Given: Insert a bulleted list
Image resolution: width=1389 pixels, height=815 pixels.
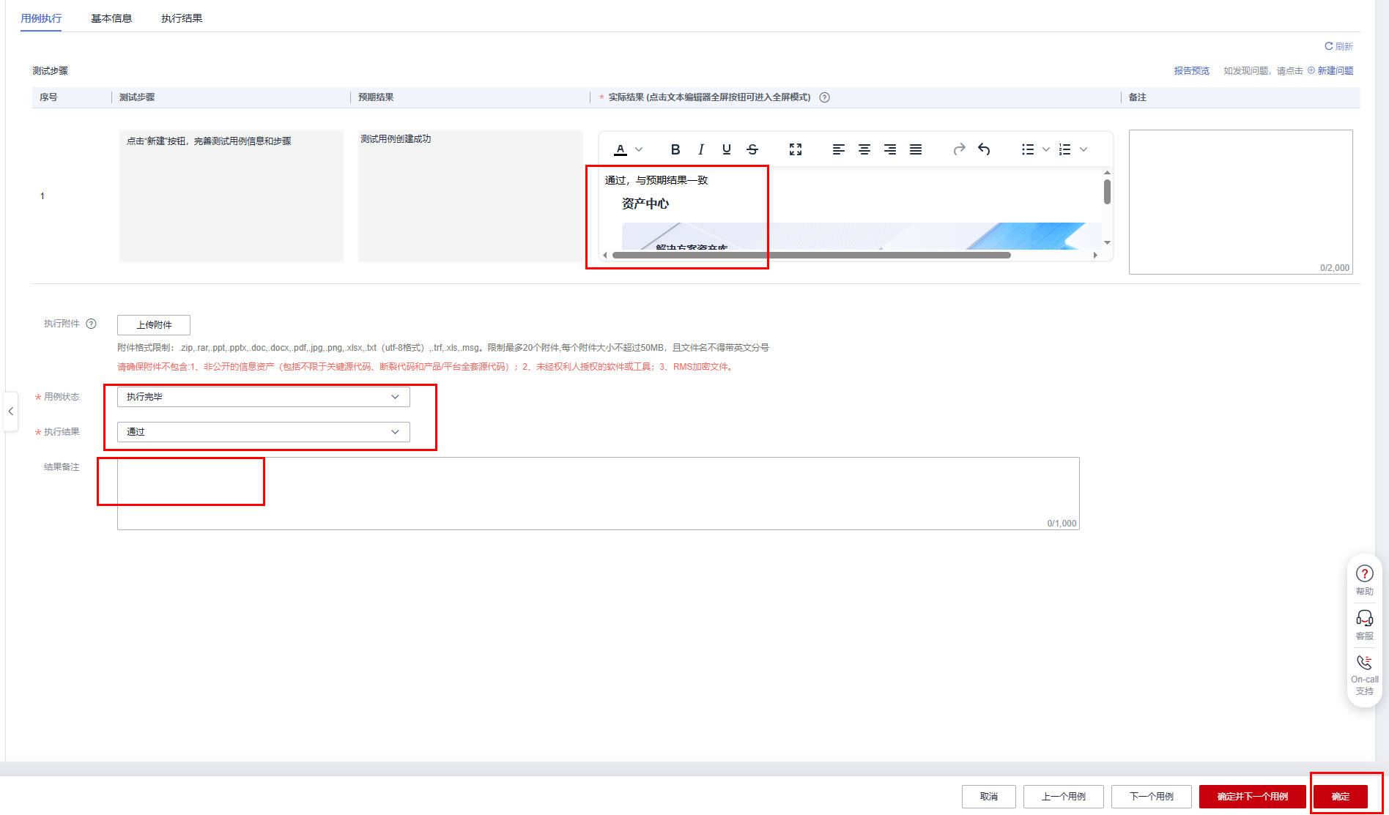Looking at the screenshot, I should 1028,149.
